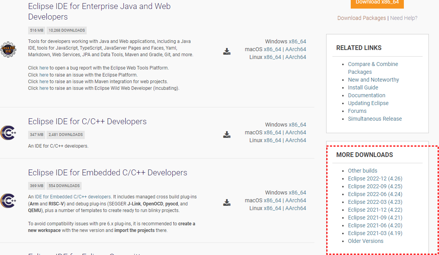Select Linux x86_64 for C/C++ Developers package

(x=272, y=140)
